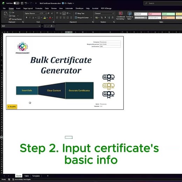The image size is (182, 182).
Task: Toggle the AutoSave switch
Action: 16,3
